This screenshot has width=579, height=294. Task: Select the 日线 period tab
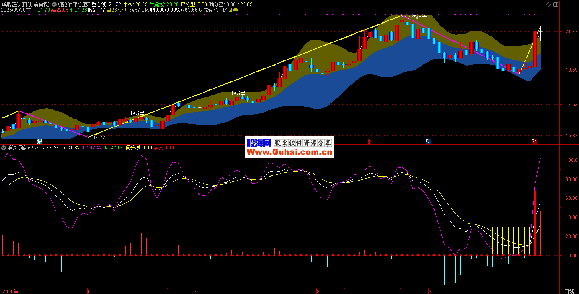tap(569, 291)
